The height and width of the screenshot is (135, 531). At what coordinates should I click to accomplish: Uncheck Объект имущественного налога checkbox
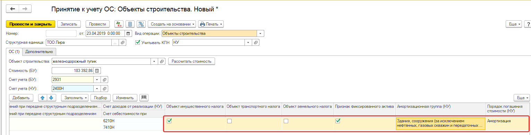(170, 121)
